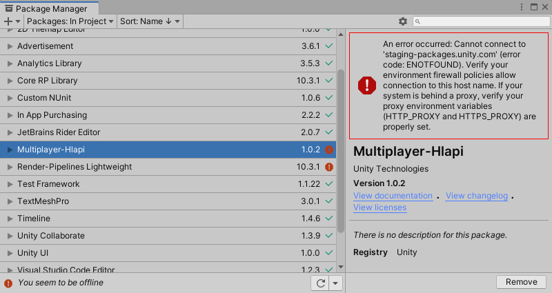
Task: Select the Render-Pipelines Lightweight package
Action: 168,167
